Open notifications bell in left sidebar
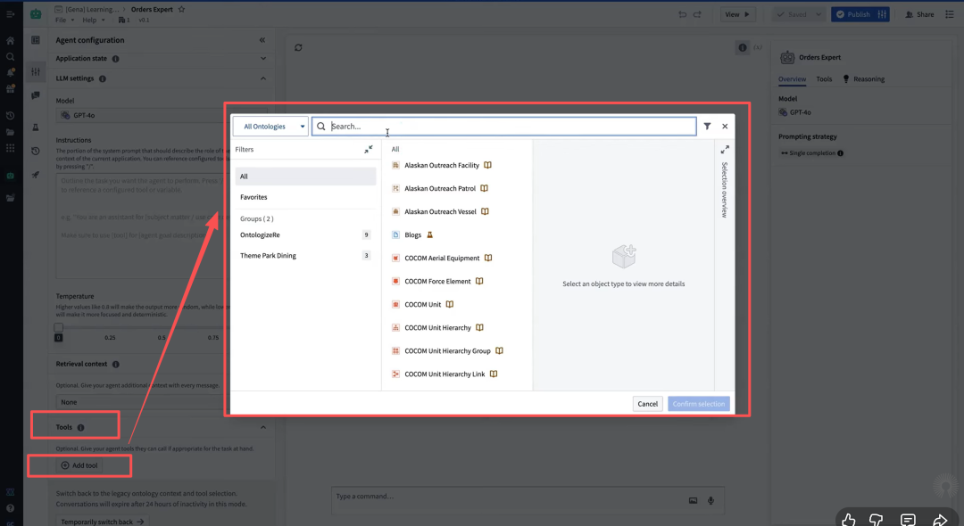This screenshot has width=964, height=526. 11,72
